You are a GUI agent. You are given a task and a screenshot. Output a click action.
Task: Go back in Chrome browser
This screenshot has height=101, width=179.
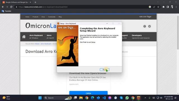[x=3, y=7]
